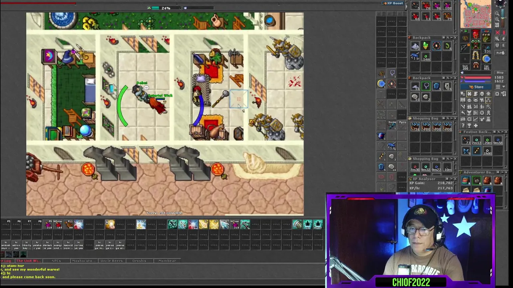Collapse the Festive Backpack panel
The height and width of the screenshot is (288, 513).
503,132
